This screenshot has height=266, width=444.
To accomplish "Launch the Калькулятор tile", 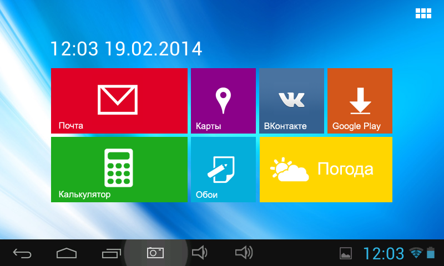I will click(x=119, y=169).
